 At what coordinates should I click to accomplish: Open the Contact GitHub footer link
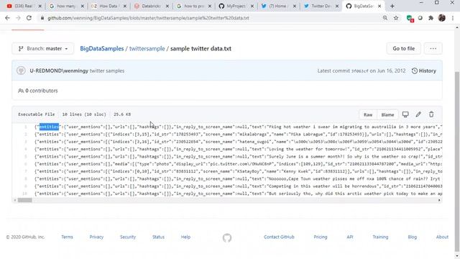(279, 237)
